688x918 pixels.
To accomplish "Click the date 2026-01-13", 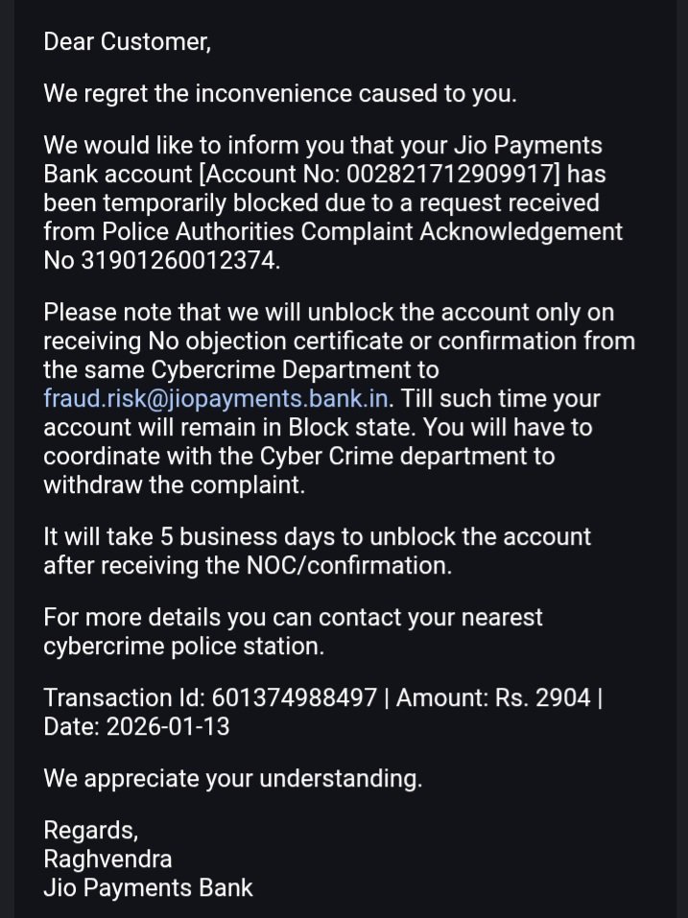I will click(168, 726).
